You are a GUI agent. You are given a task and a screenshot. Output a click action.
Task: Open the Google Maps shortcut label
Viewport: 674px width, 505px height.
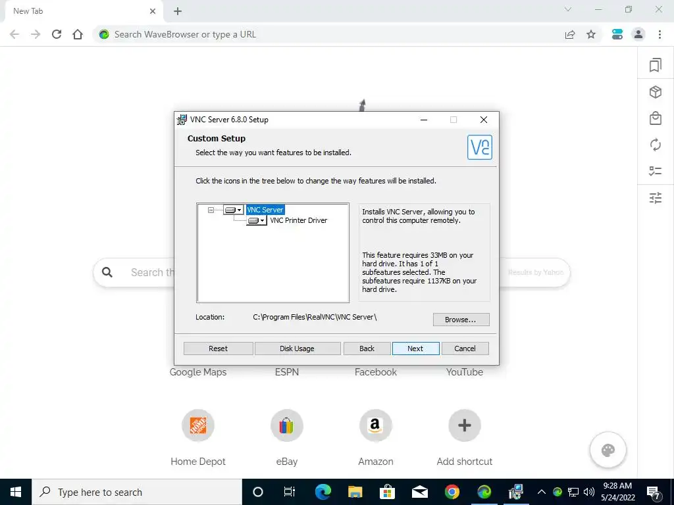(x=198, y=372)
